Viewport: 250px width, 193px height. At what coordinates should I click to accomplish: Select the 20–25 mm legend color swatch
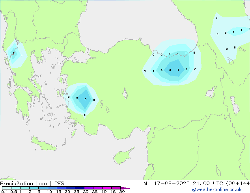(70, 188)
